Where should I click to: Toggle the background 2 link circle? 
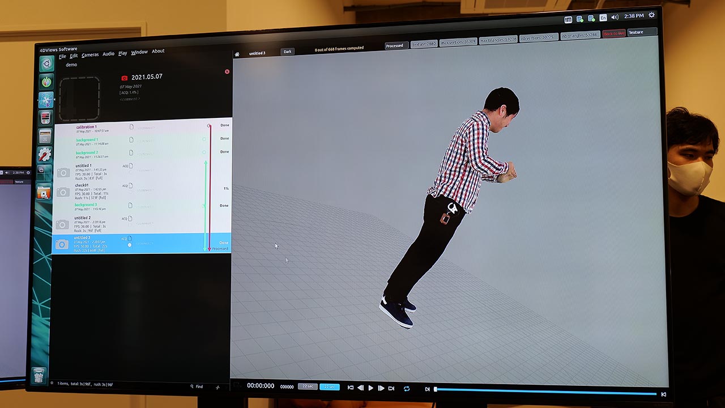(x=204, y=152)
